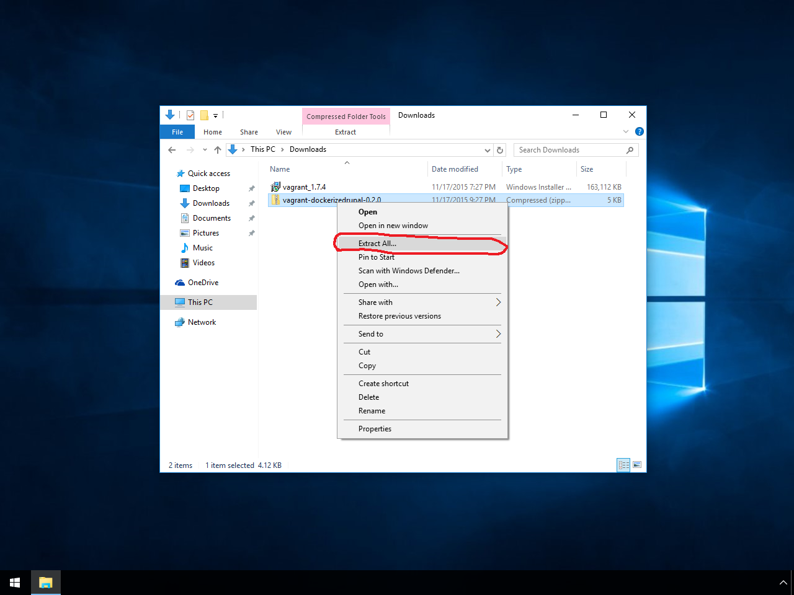Open recent locations dropdown chevron
Image resolution: width=794 pixels, height=595 pixels.
coord(205,150)
